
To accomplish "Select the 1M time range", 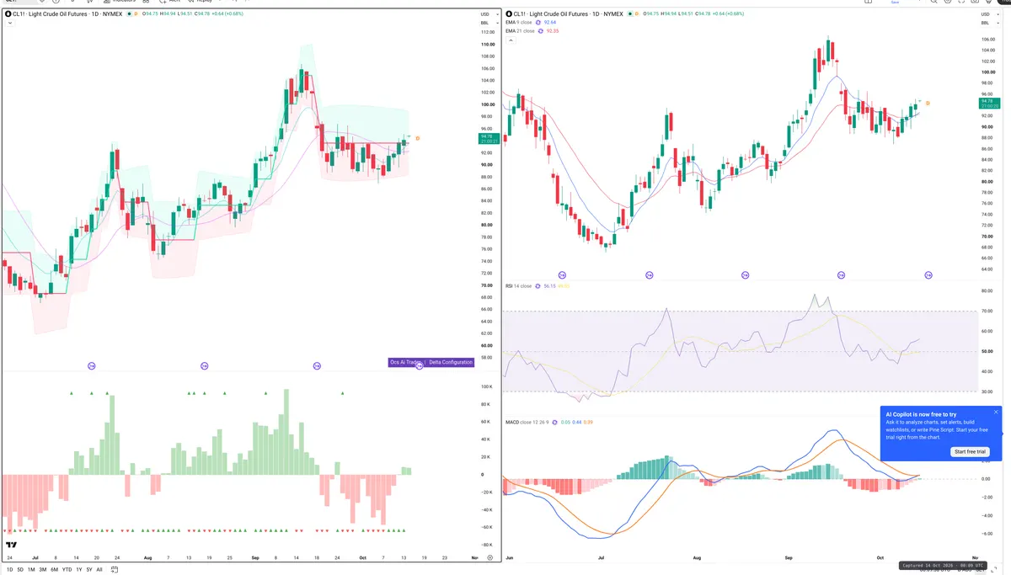I will 31,570.
